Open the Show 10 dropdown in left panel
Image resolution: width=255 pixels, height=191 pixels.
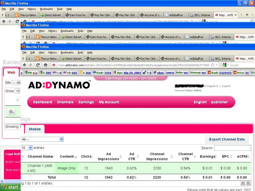[x=18, y=91]
